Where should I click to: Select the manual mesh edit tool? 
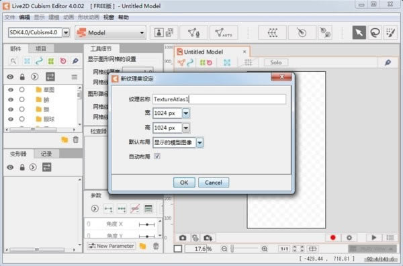coord(194,33)
